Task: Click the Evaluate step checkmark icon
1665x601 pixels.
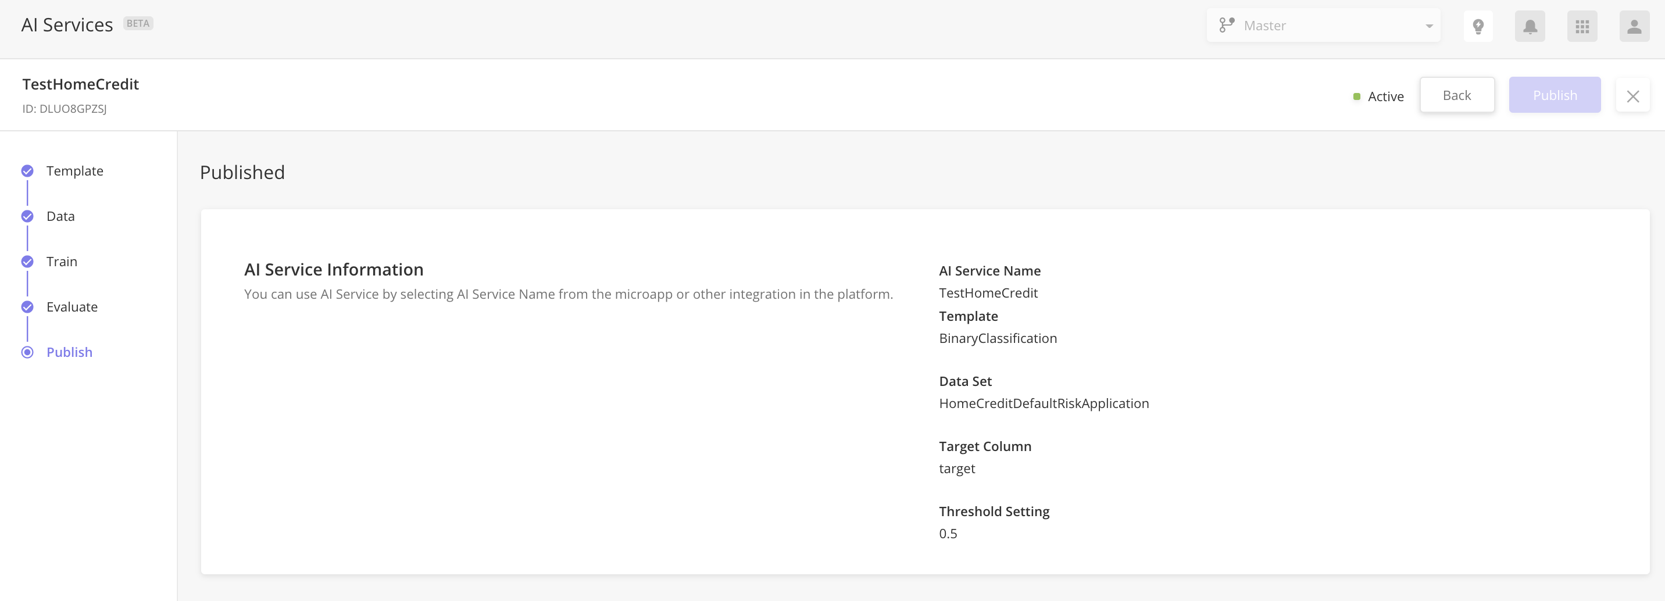Action: coord(27,306)
